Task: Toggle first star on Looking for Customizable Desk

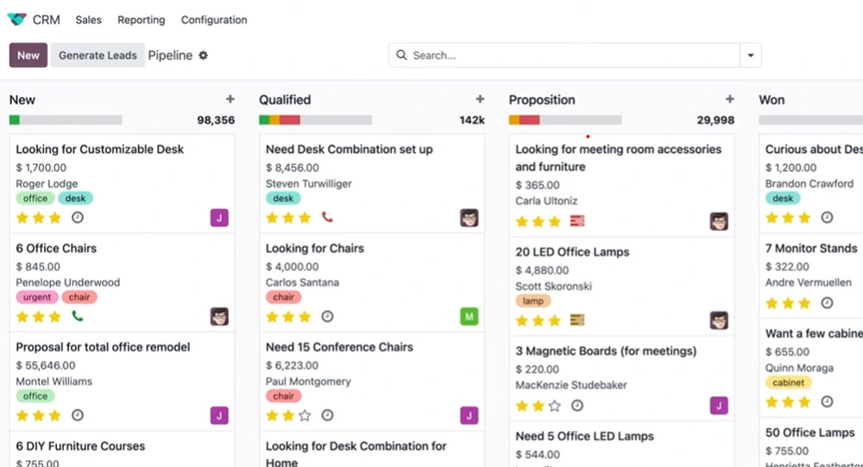Action: (22, 218)
